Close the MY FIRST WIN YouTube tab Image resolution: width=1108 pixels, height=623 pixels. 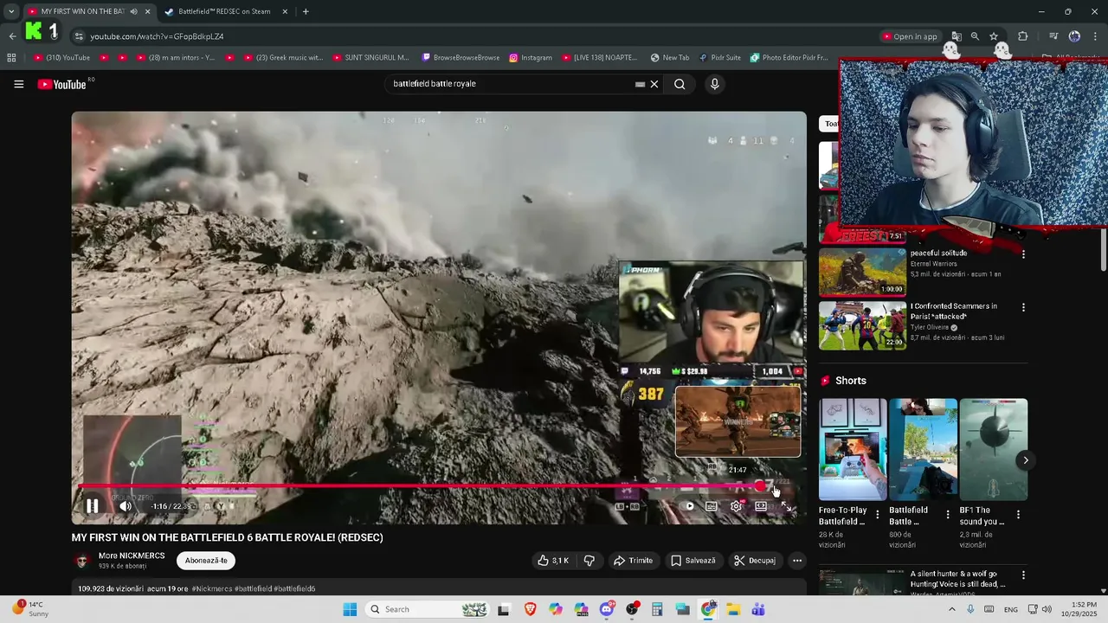coord(147,11)
